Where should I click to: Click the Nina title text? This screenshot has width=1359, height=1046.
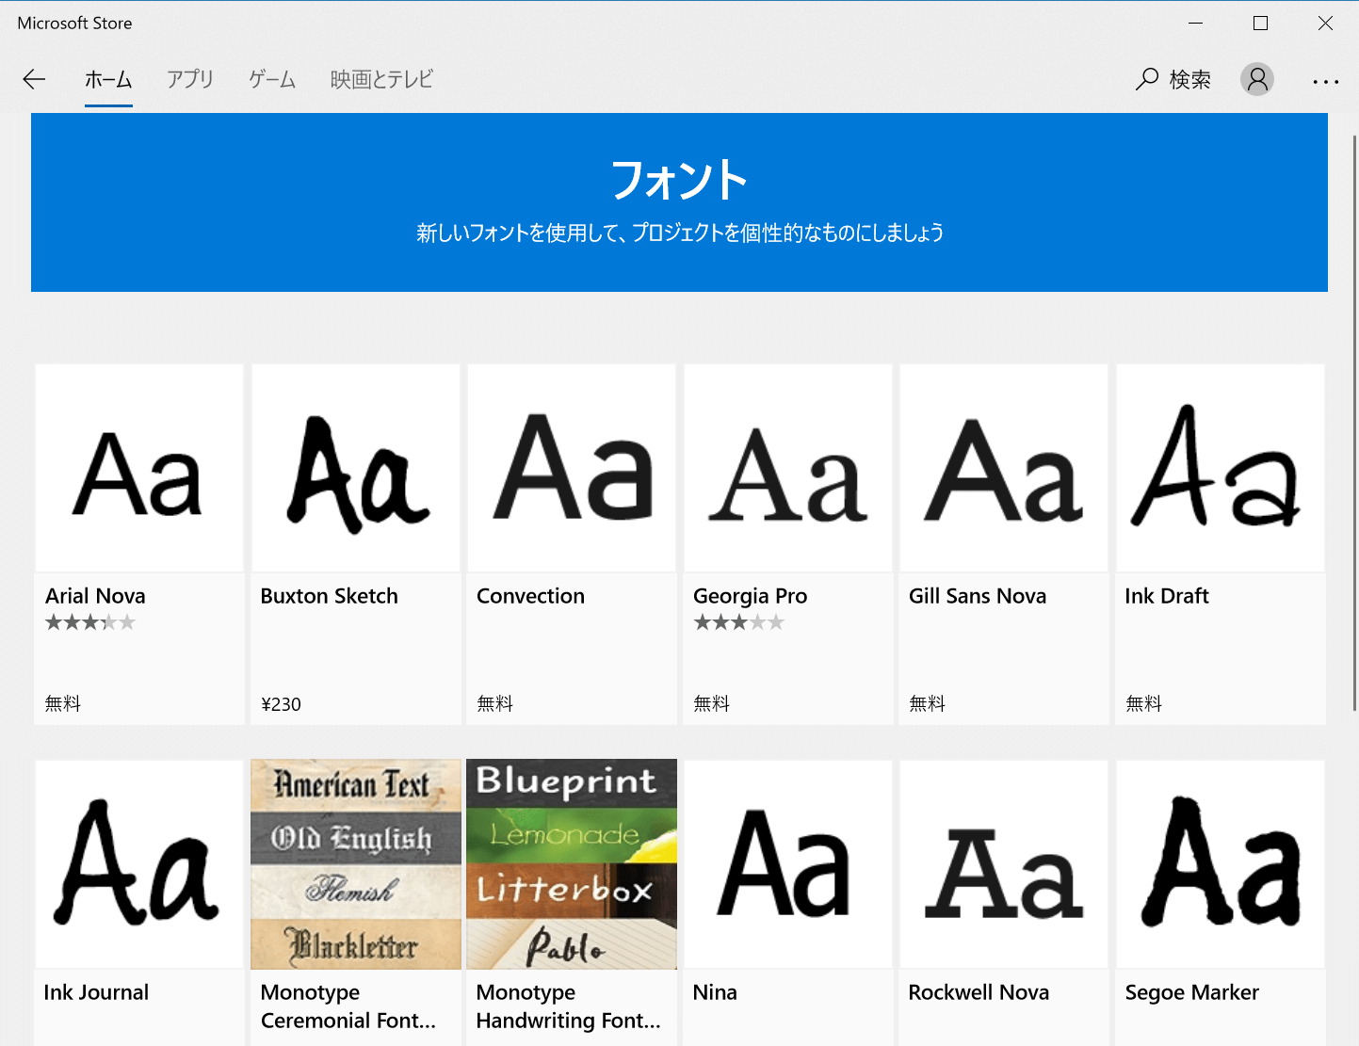(x=715, y=992)
